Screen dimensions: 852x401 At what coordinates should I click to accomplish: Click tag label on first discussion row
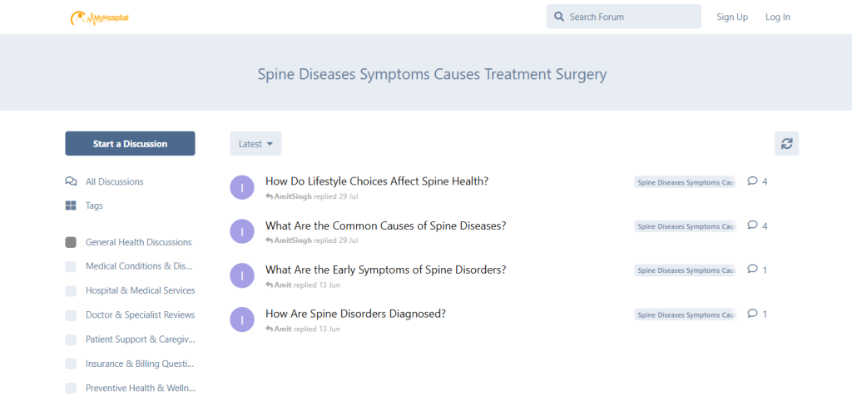685,182
